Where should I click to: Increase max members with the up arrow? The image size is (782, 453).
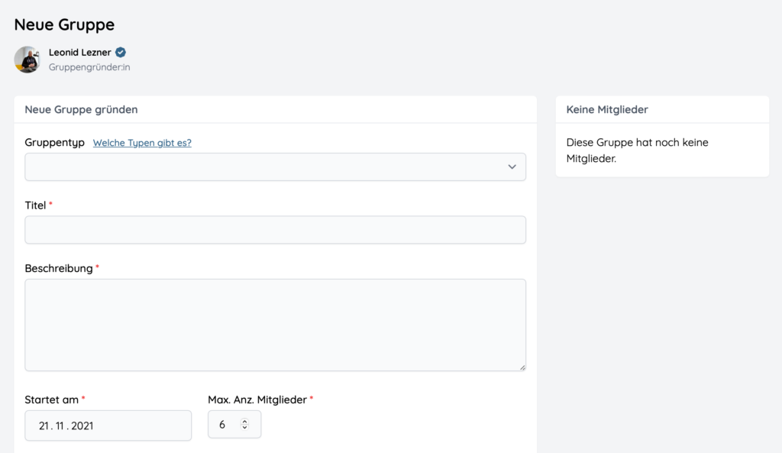[244, 421]
